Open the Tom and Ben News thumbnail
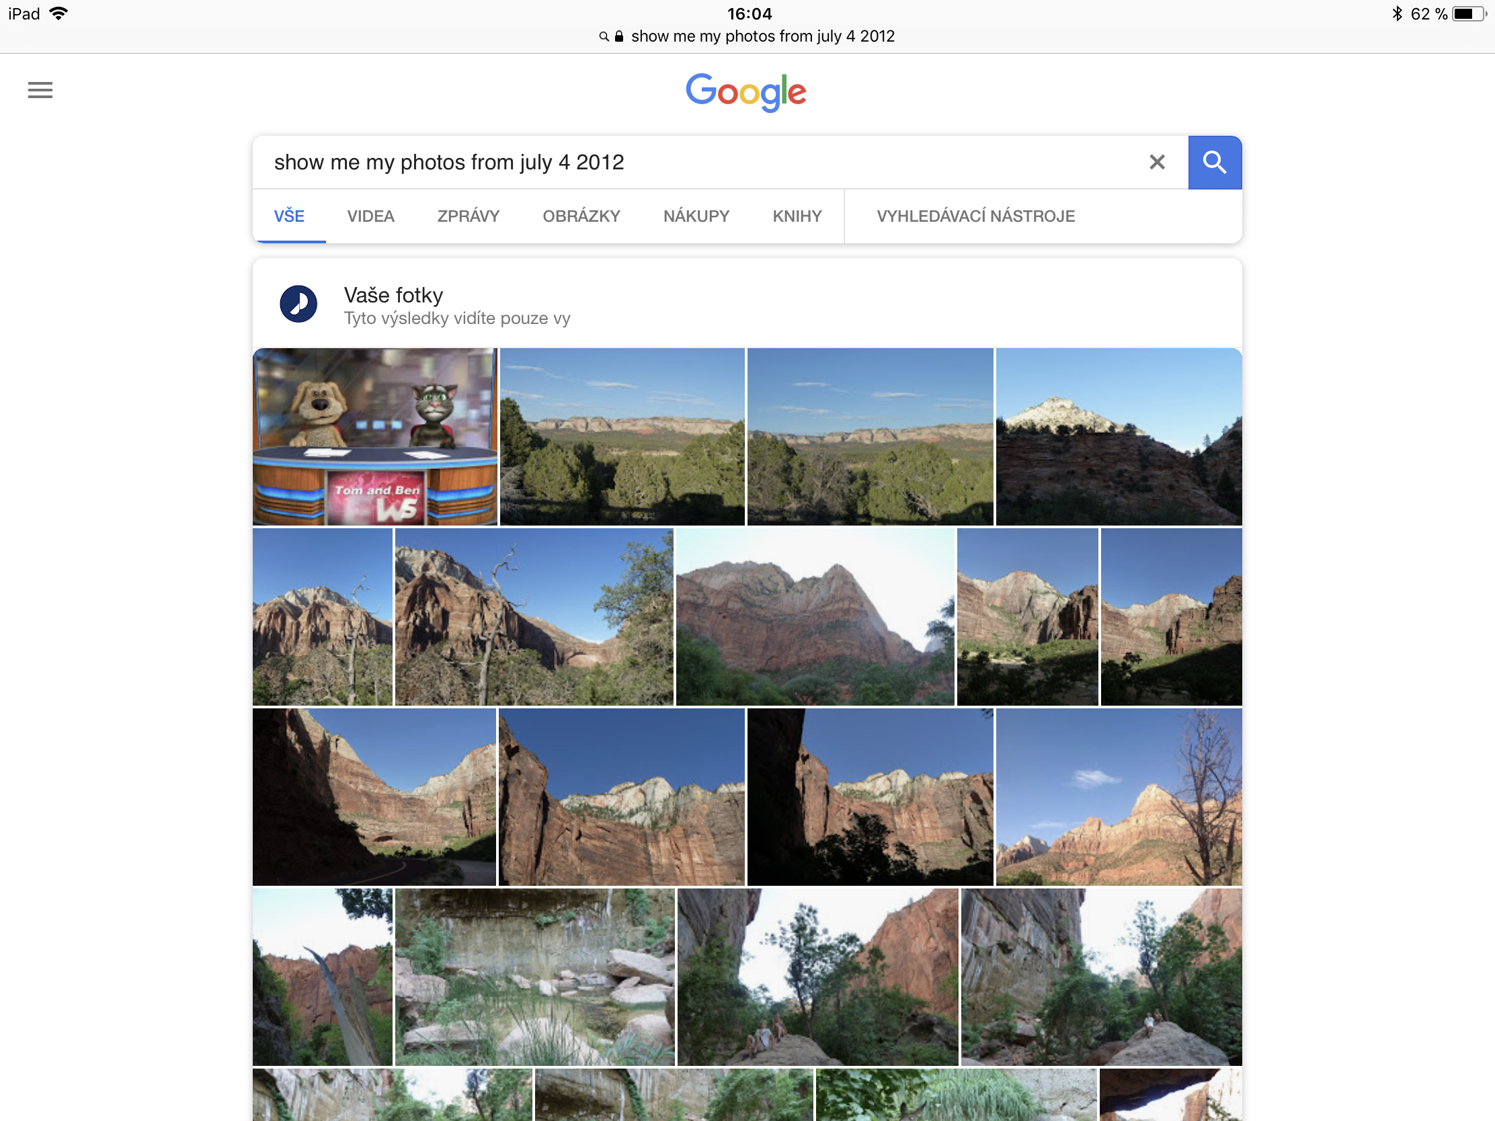This screenshot has width=1495, height=1121. [x=374, y=437]
